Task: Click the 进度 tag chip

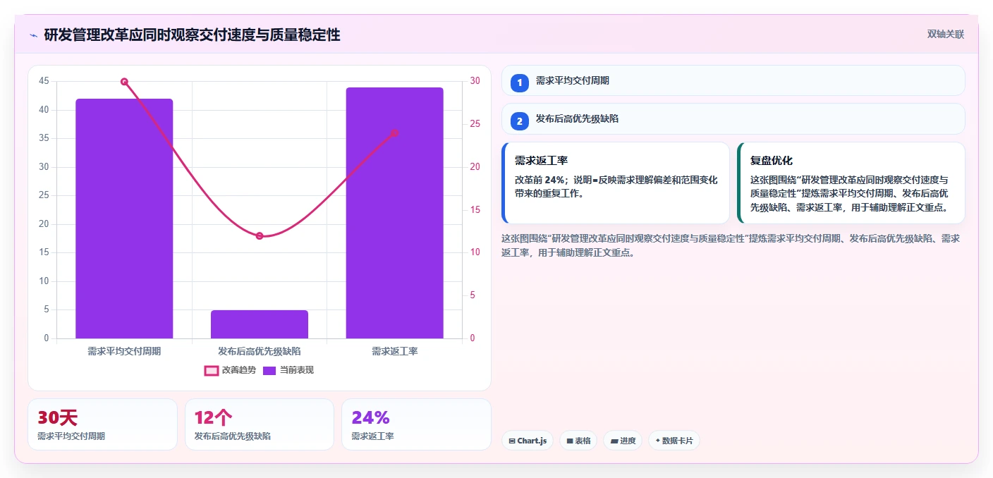Action: (623, 441)
